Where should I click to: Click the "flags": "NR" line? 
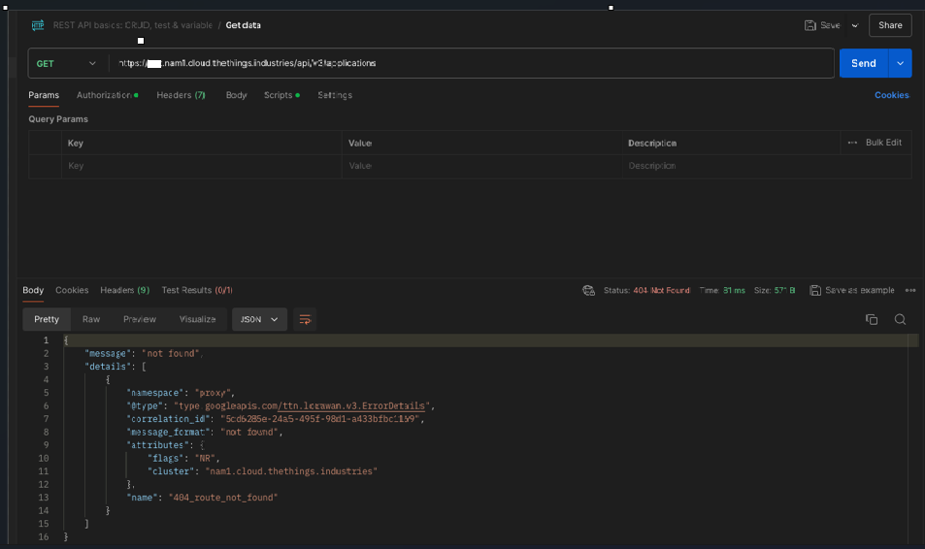[183, 458]
